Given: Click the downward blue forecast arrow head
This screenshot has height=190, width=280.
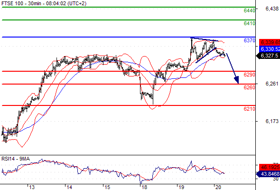Looking at the screenshot, I should (x=237, y=80).
